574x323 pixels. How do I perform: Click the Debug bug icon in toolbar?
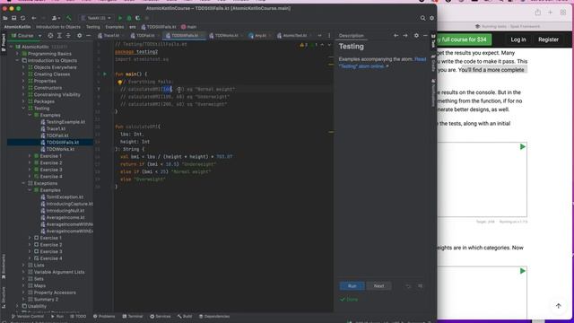pyautogui.click(x=129, y=18)
